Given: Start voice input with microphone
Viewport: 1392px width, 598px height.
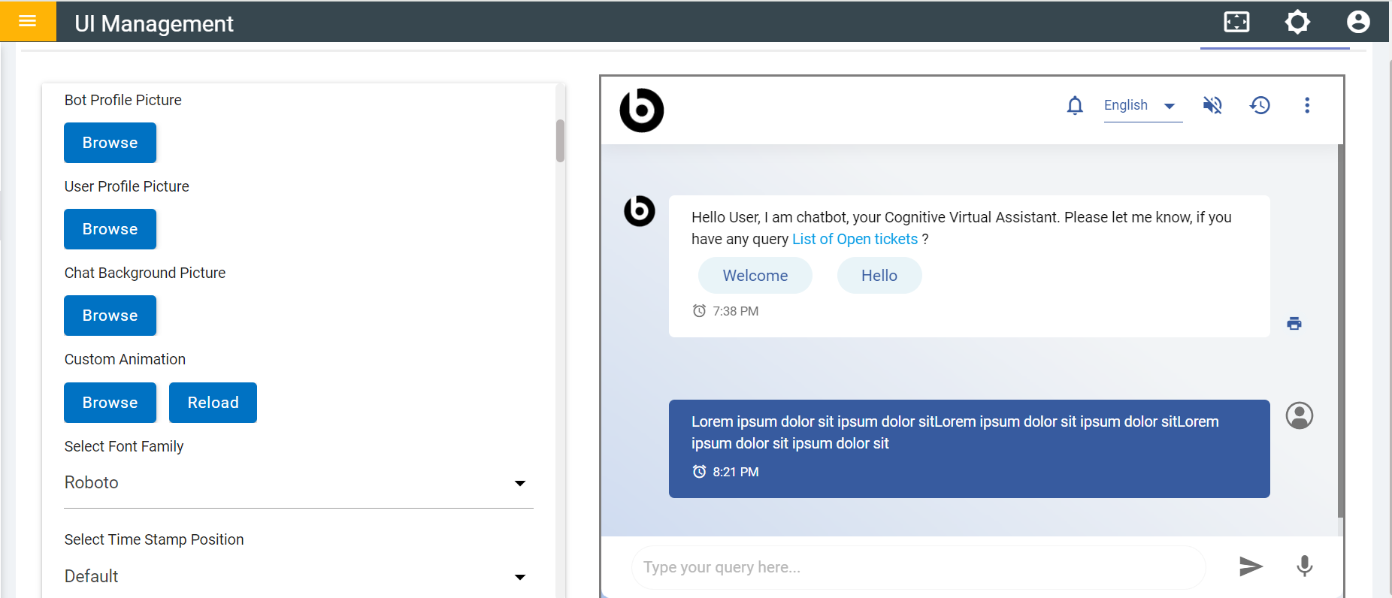Looking at the screenshot, I should coord(1305,566).
